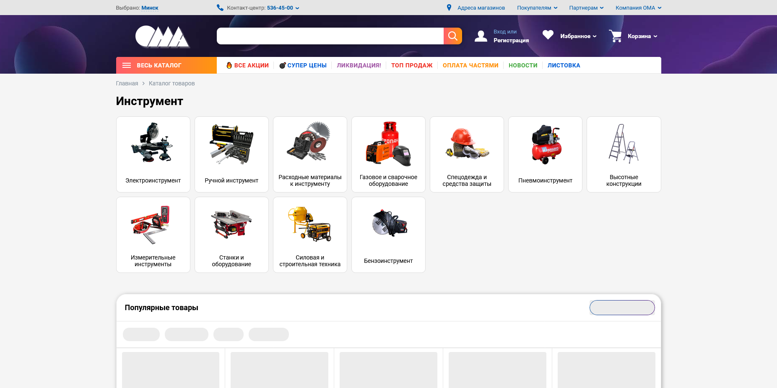The width and height of the screenshot is (777, 388).
Task: Click inside the search input field
Action: [x=330, y=36]
